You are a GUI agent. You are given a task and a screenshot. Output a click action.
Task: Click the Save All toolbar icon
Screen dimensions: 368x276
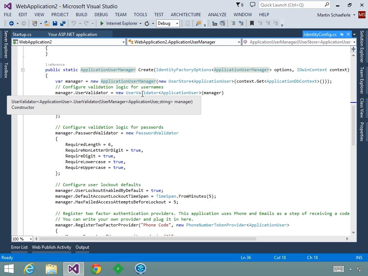tap(63, 23)
